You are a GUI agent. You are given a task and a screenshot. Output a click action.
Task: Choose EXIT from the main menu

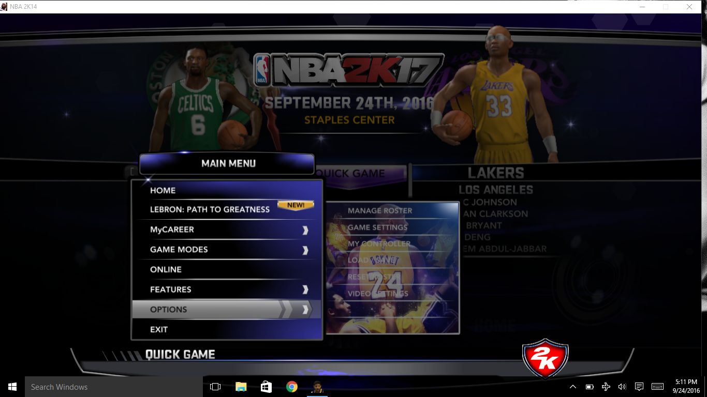159,329
